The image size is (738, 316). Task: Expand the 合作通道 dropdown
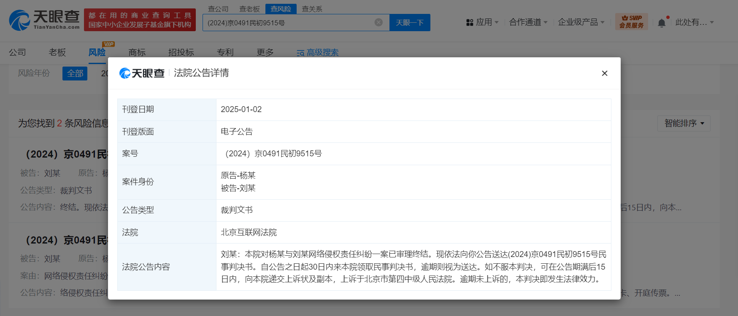(x=528, y=22)
